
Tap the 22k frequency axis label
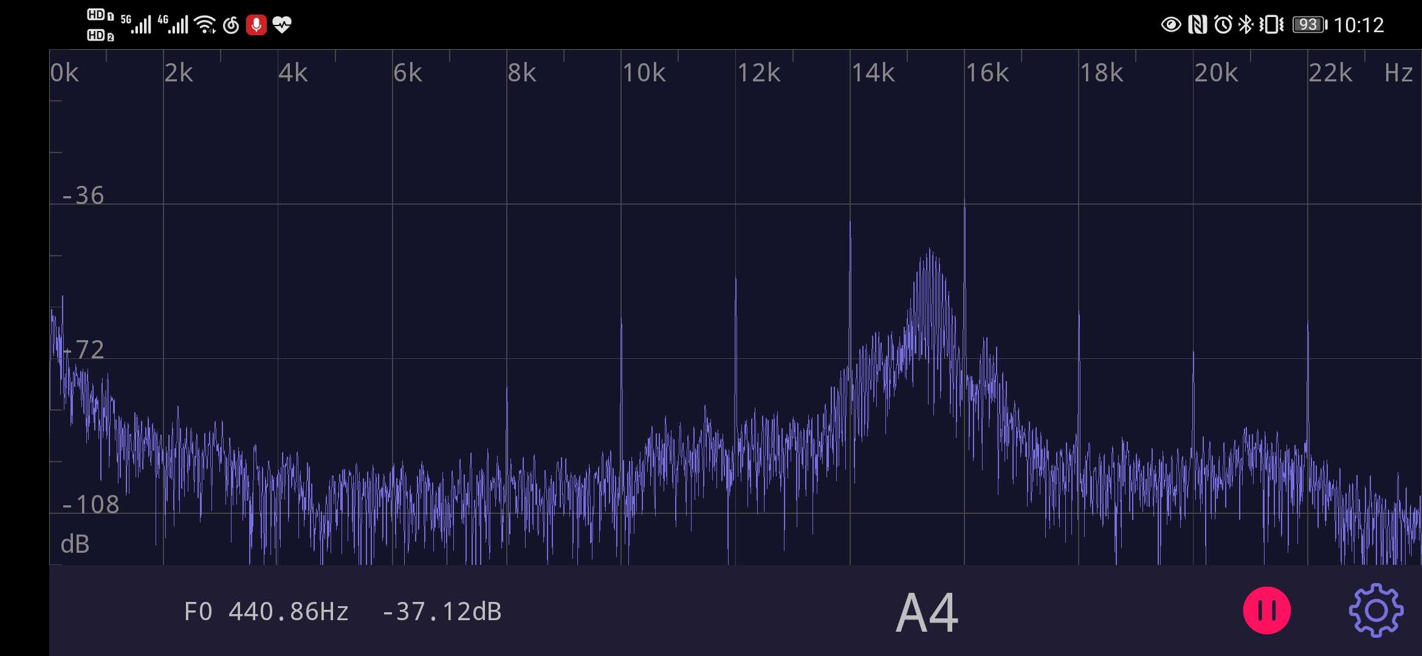(1330, 73)
